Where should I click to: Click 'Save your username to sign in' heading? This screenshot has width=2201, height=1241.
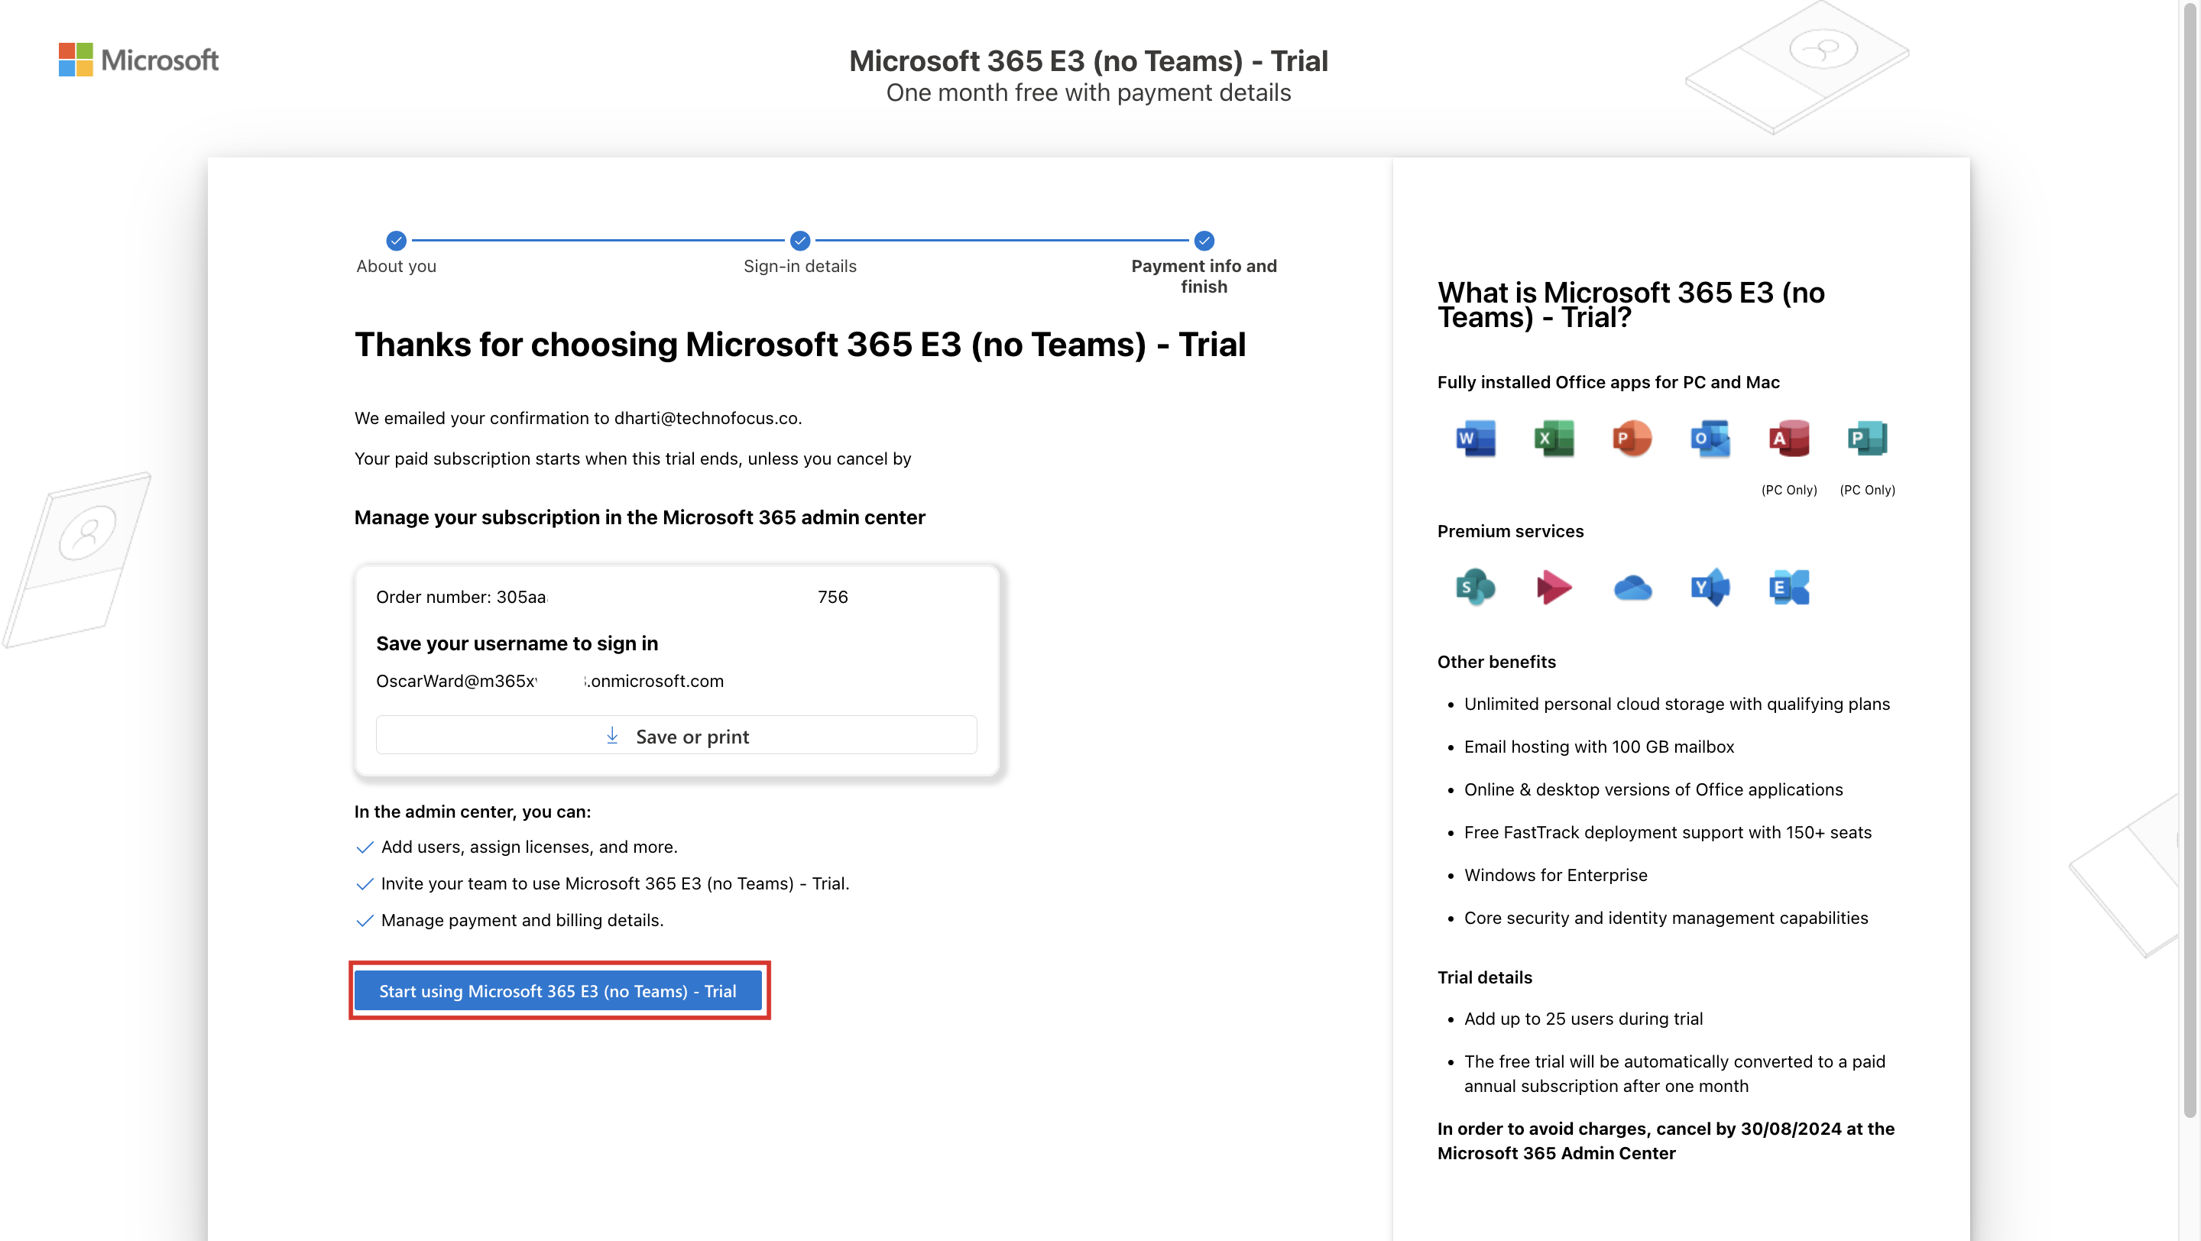pyautogui.click(x=517, y=643)
